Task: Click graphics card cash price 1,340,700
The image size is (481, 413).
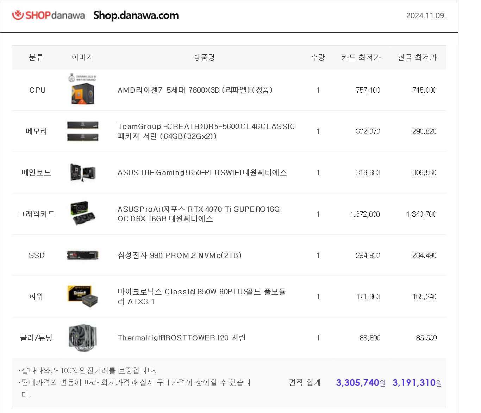Action: 421,214
